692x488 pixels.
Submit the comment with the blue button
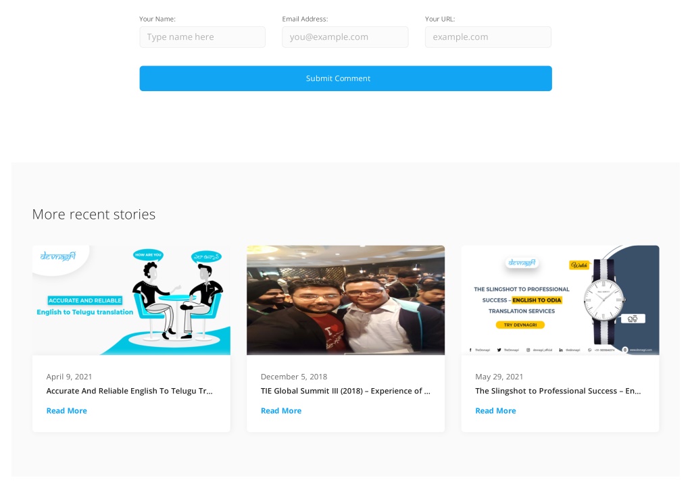pyautogui.click(x=345, y=78)
